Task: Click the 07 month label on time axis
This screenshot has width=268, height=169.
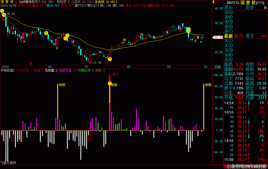Action: pos(87,67)
